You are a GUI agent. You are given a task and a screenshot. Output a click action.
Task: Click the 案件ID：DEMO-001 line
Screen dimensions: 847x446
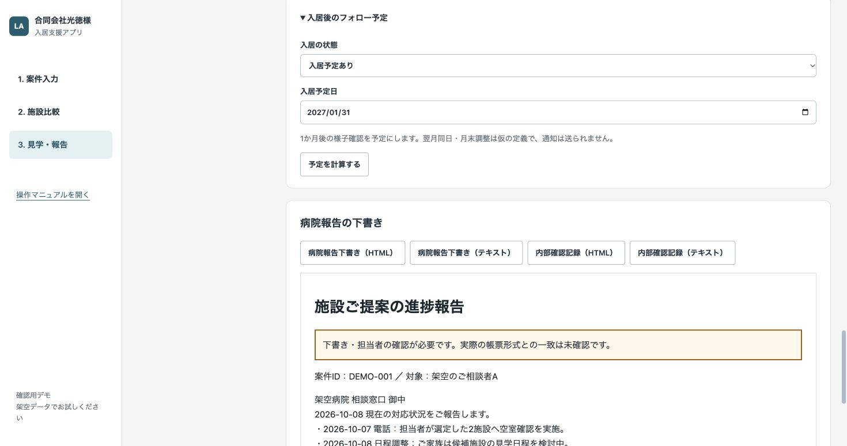(x=406, y=376)
